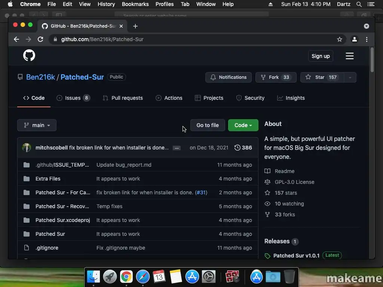Open Chrome's three-dot menu
The width and height of the screenshot is (383, 287).
367,39
